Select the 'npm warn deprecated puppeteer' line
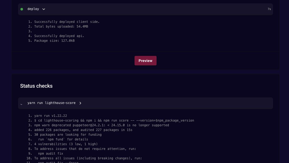 [102, 125]
